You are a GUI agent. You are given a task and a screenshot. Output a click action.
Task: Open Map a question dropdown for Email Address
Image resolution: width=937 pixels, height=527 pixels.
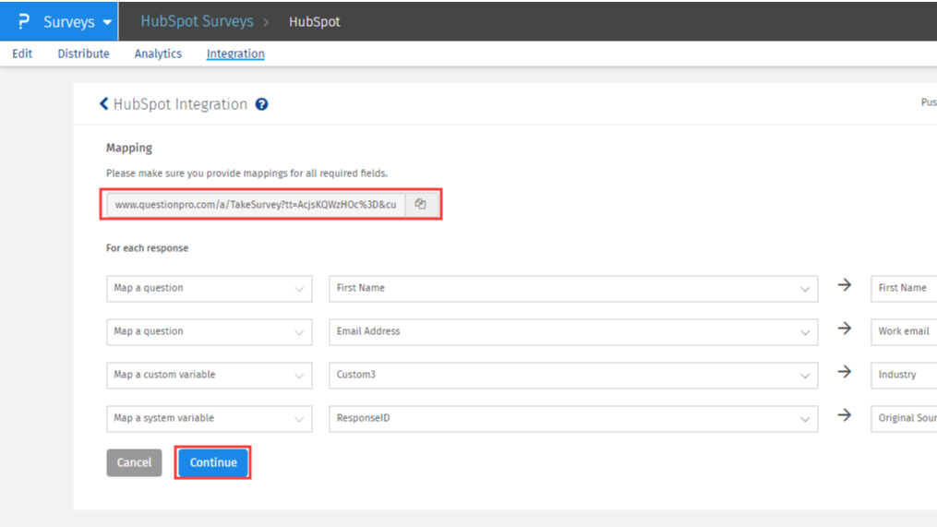(210, 331)
